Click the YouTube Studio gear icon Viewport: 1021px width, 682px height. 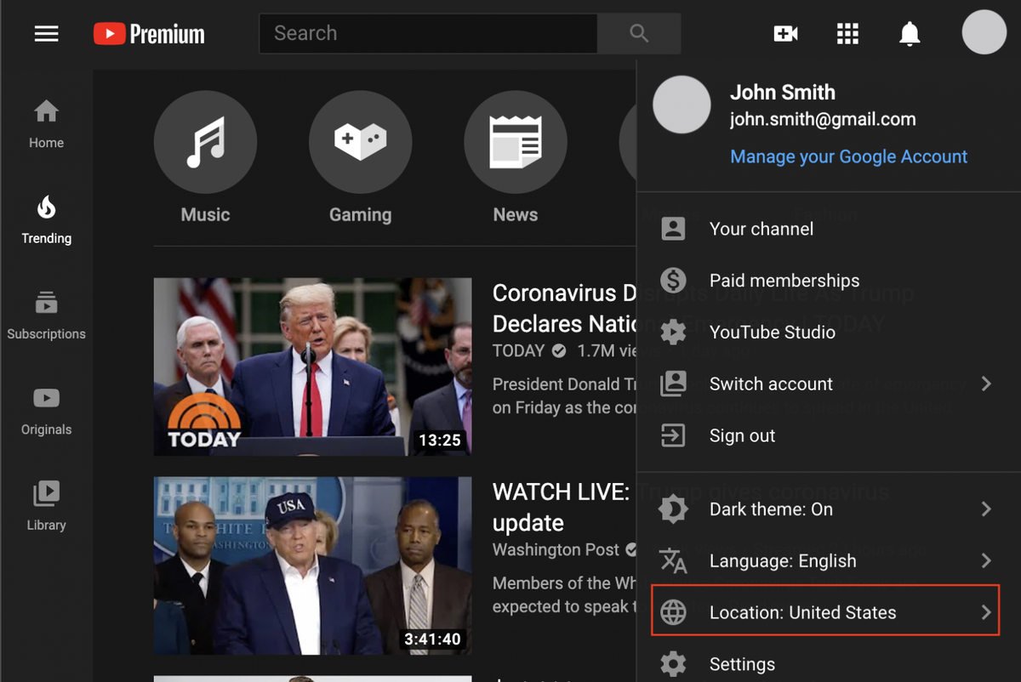(673, 332)
